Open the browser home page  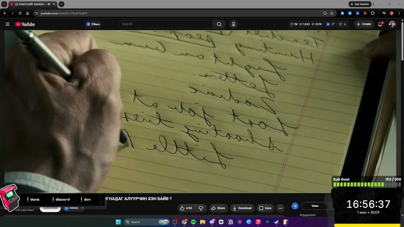[x=27, y=13]
